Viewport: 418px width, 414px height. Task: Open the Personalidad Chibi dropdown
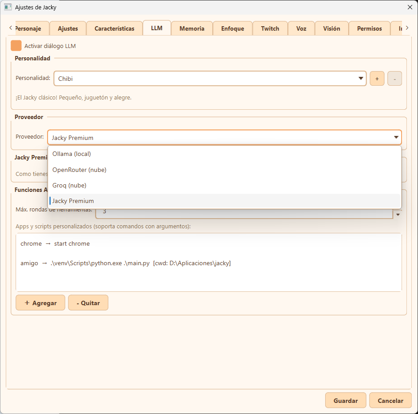210,79
